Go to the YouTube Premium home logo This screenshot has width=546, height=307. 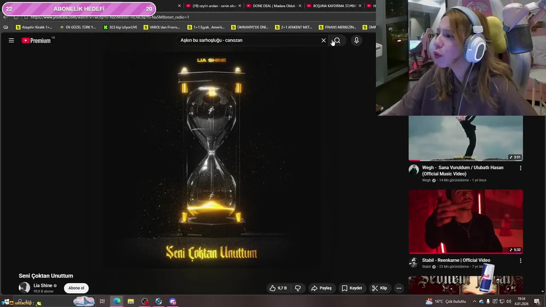tap(36, 41)
